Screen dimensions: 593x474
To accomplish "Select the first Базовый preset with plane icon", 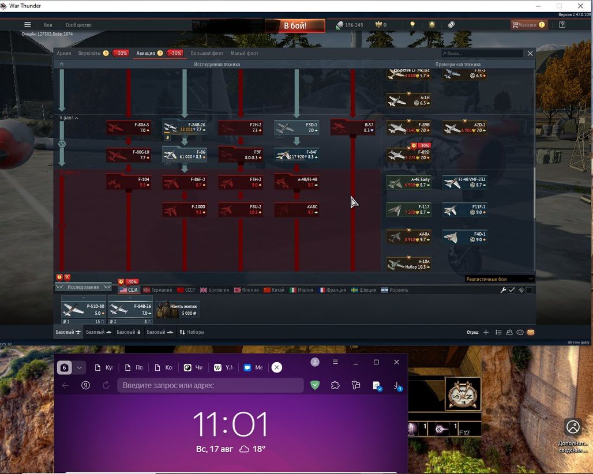I will tap(68, 332).
